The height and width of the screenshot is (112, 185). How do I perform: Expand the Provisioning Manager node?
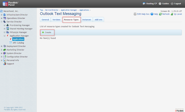click(x=5, y=25)
